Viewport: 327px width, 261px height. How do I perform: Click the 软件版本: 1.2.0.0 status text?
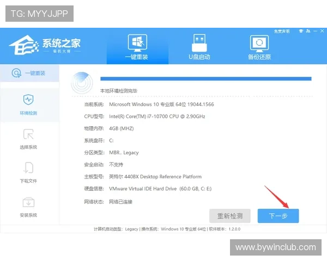(x=225, y=229)
